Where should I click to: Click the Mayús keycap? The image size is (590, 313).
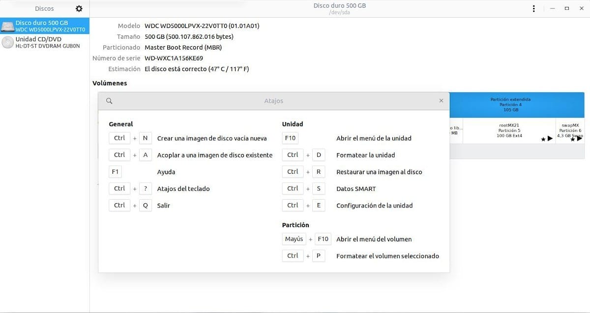pyautogui.click(x=294, y=239)
